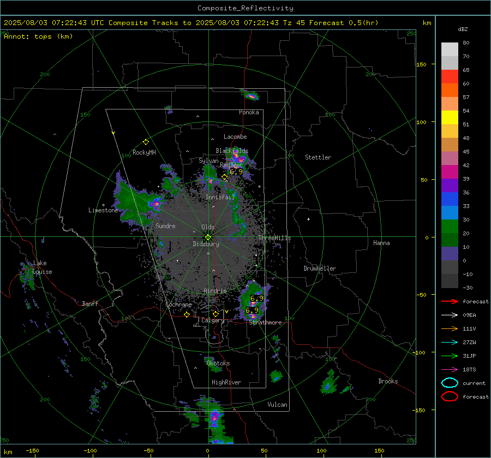The width and height of the screenshot is (491, 458).
Task: Click the asterisk marker above Limestone
Action: click(x=103, y=205)
